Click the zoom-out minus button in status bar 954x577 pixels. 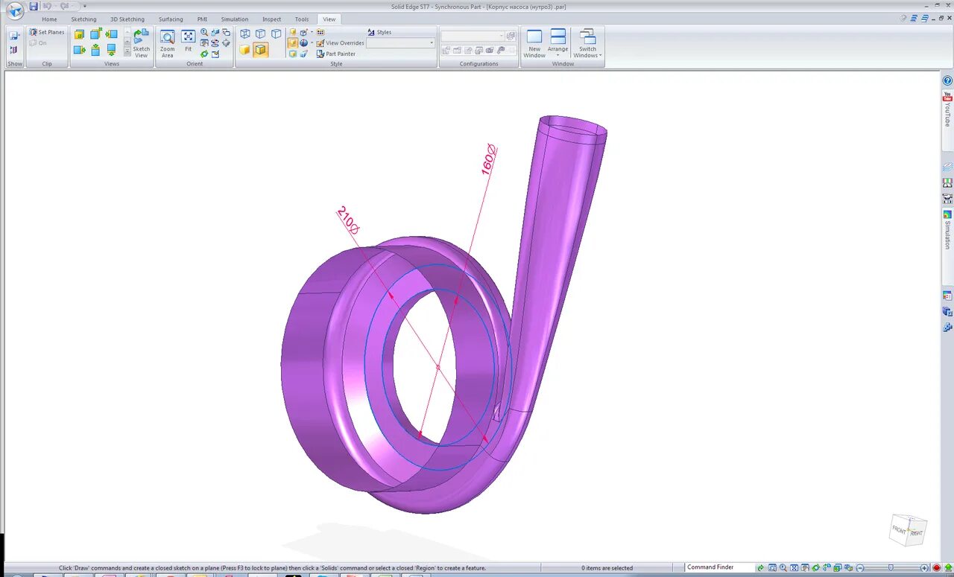pyautogui.click(x=859, y=568)
